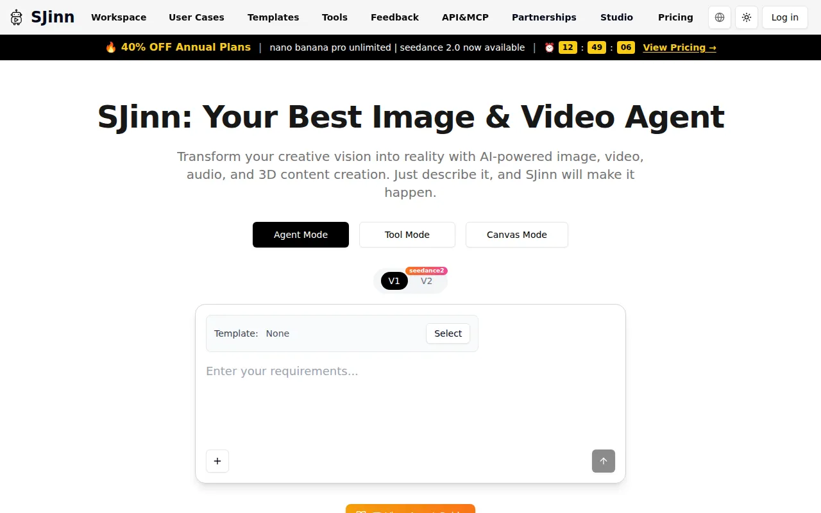
Task: Switch to V2 version toggle
Action: click(427, 281)
